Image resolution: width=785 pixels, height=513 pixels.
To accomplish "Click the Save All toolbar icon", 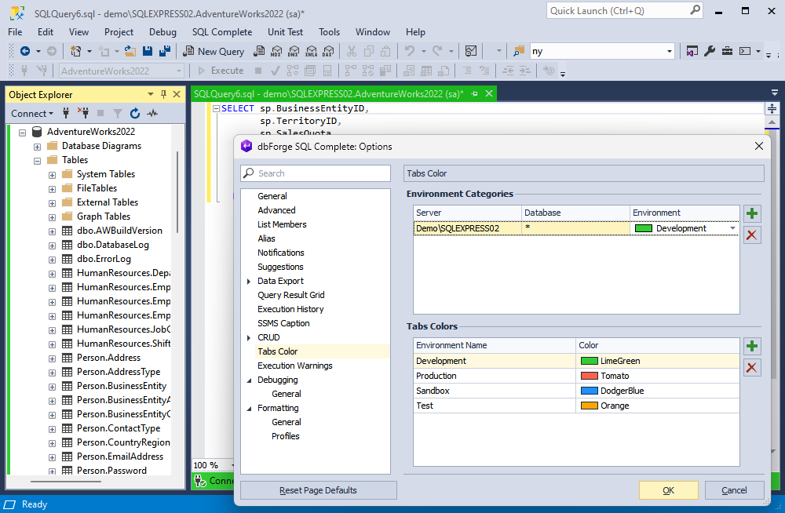I will pyautogui.click(x=165, y=51).
